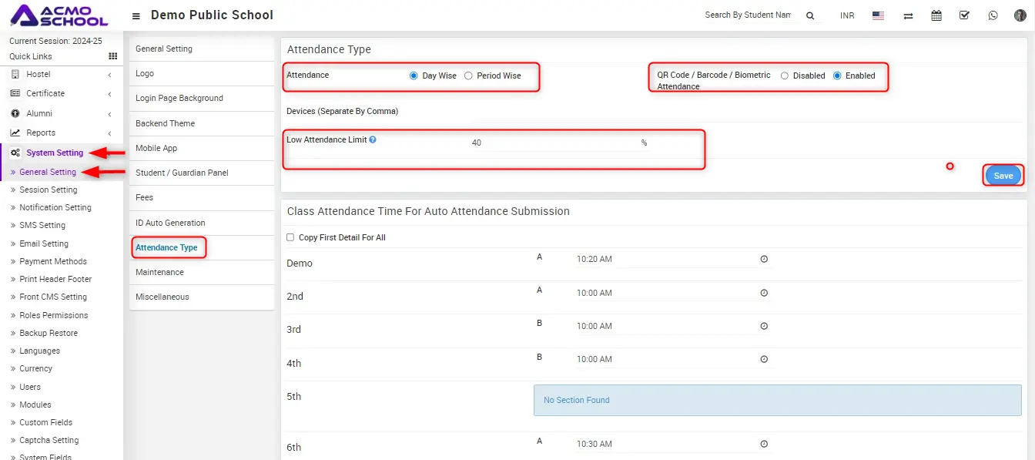Open the Session Setting link
Viewport: 1035px width, 460px height.
(x=48, y=190)
